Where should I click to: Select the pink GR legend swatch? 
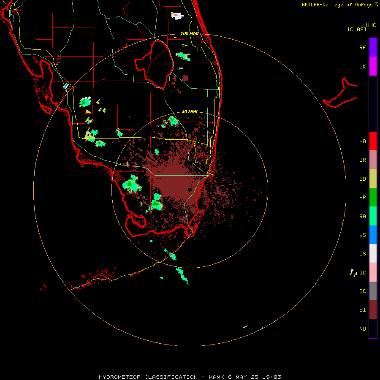pos(373,160)
